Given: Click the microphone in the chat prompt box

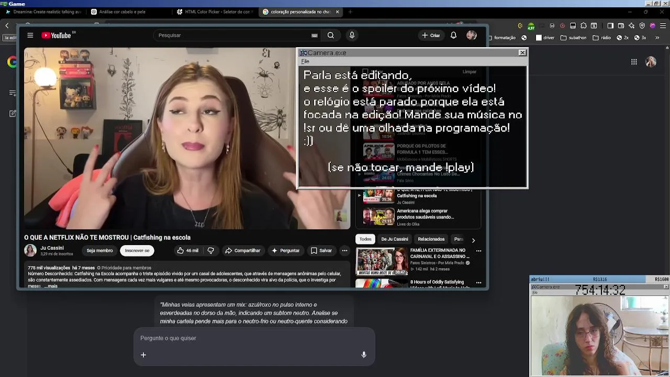Looking at the screenshot, I should click(x=364, y=354).
